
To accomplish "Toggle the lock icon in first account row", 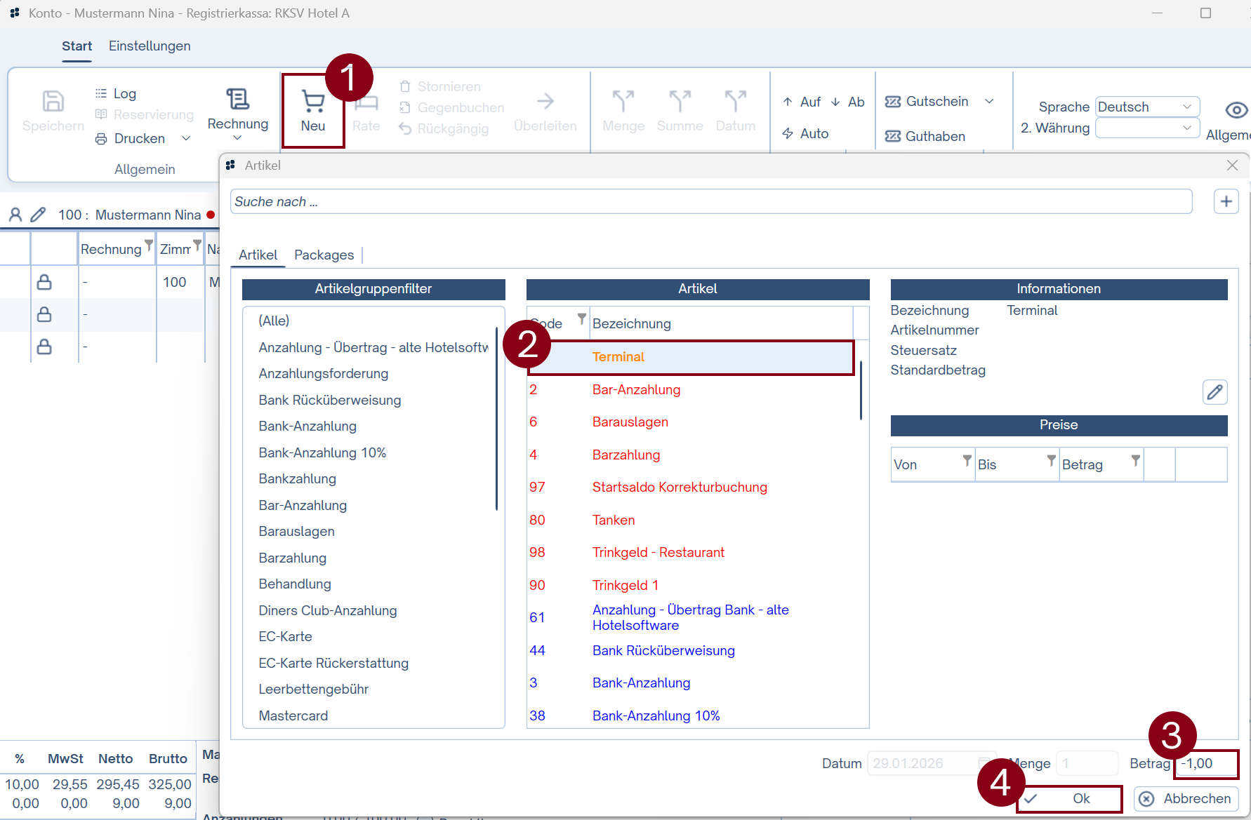I will (44, 282).
